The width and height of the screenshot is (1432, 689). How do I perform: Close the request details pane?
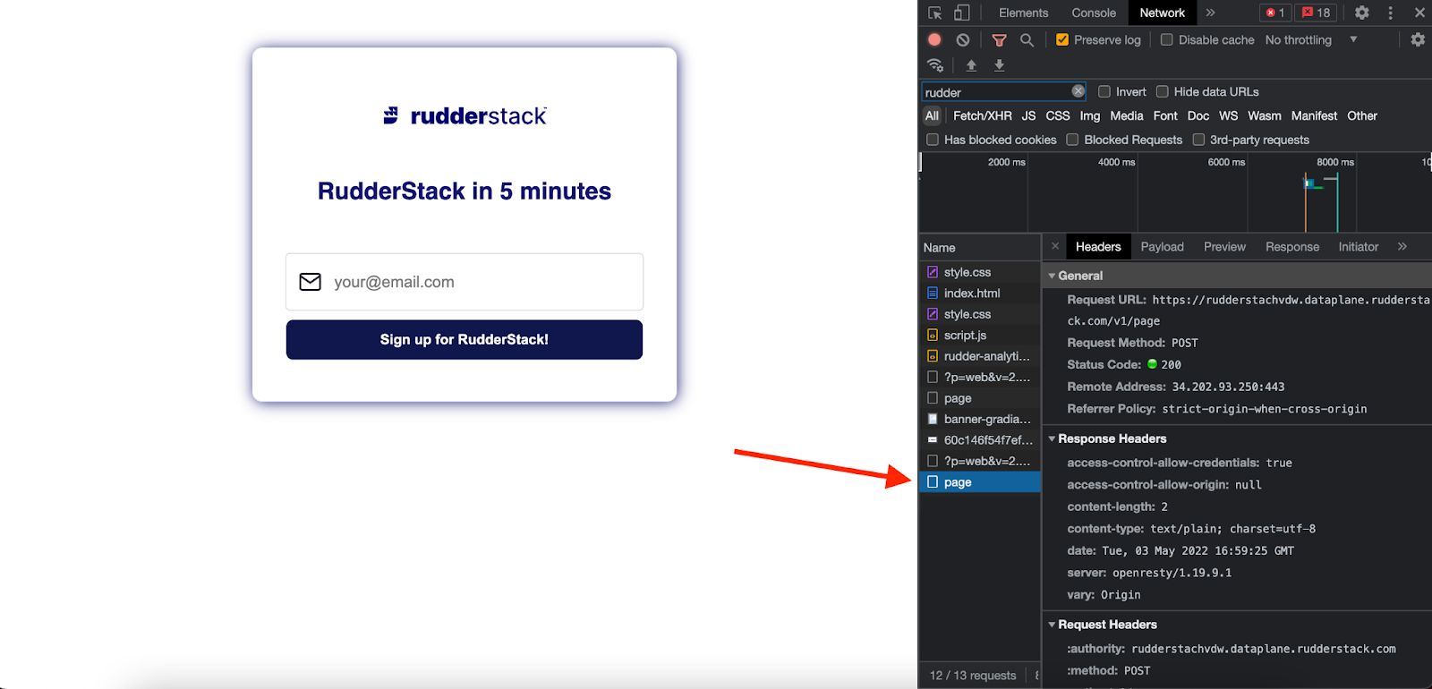click(x=1055, y=246)
